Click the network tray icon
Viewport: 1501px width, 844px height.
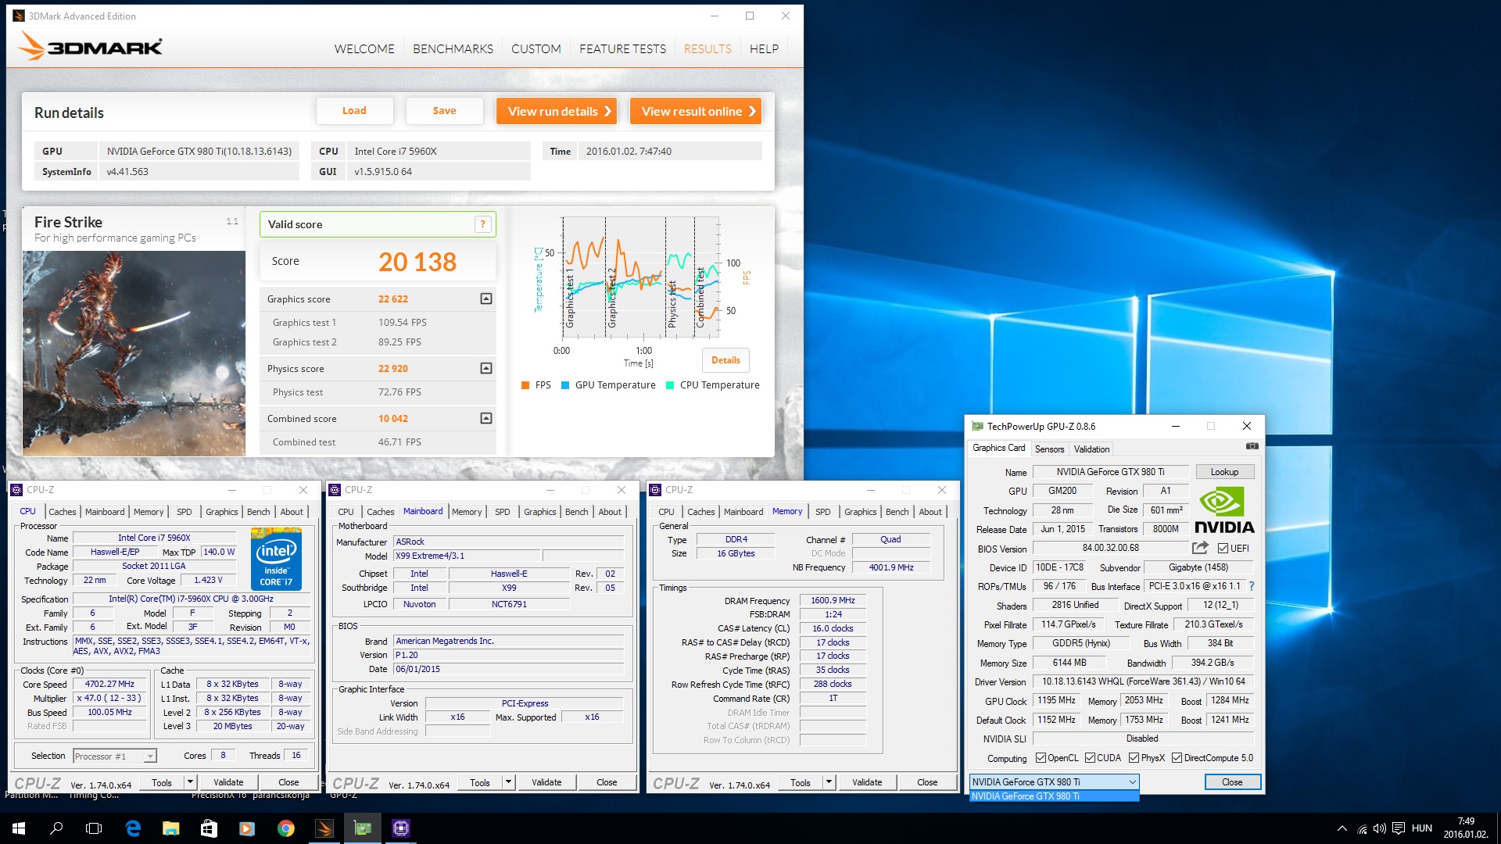(1362, 828)
